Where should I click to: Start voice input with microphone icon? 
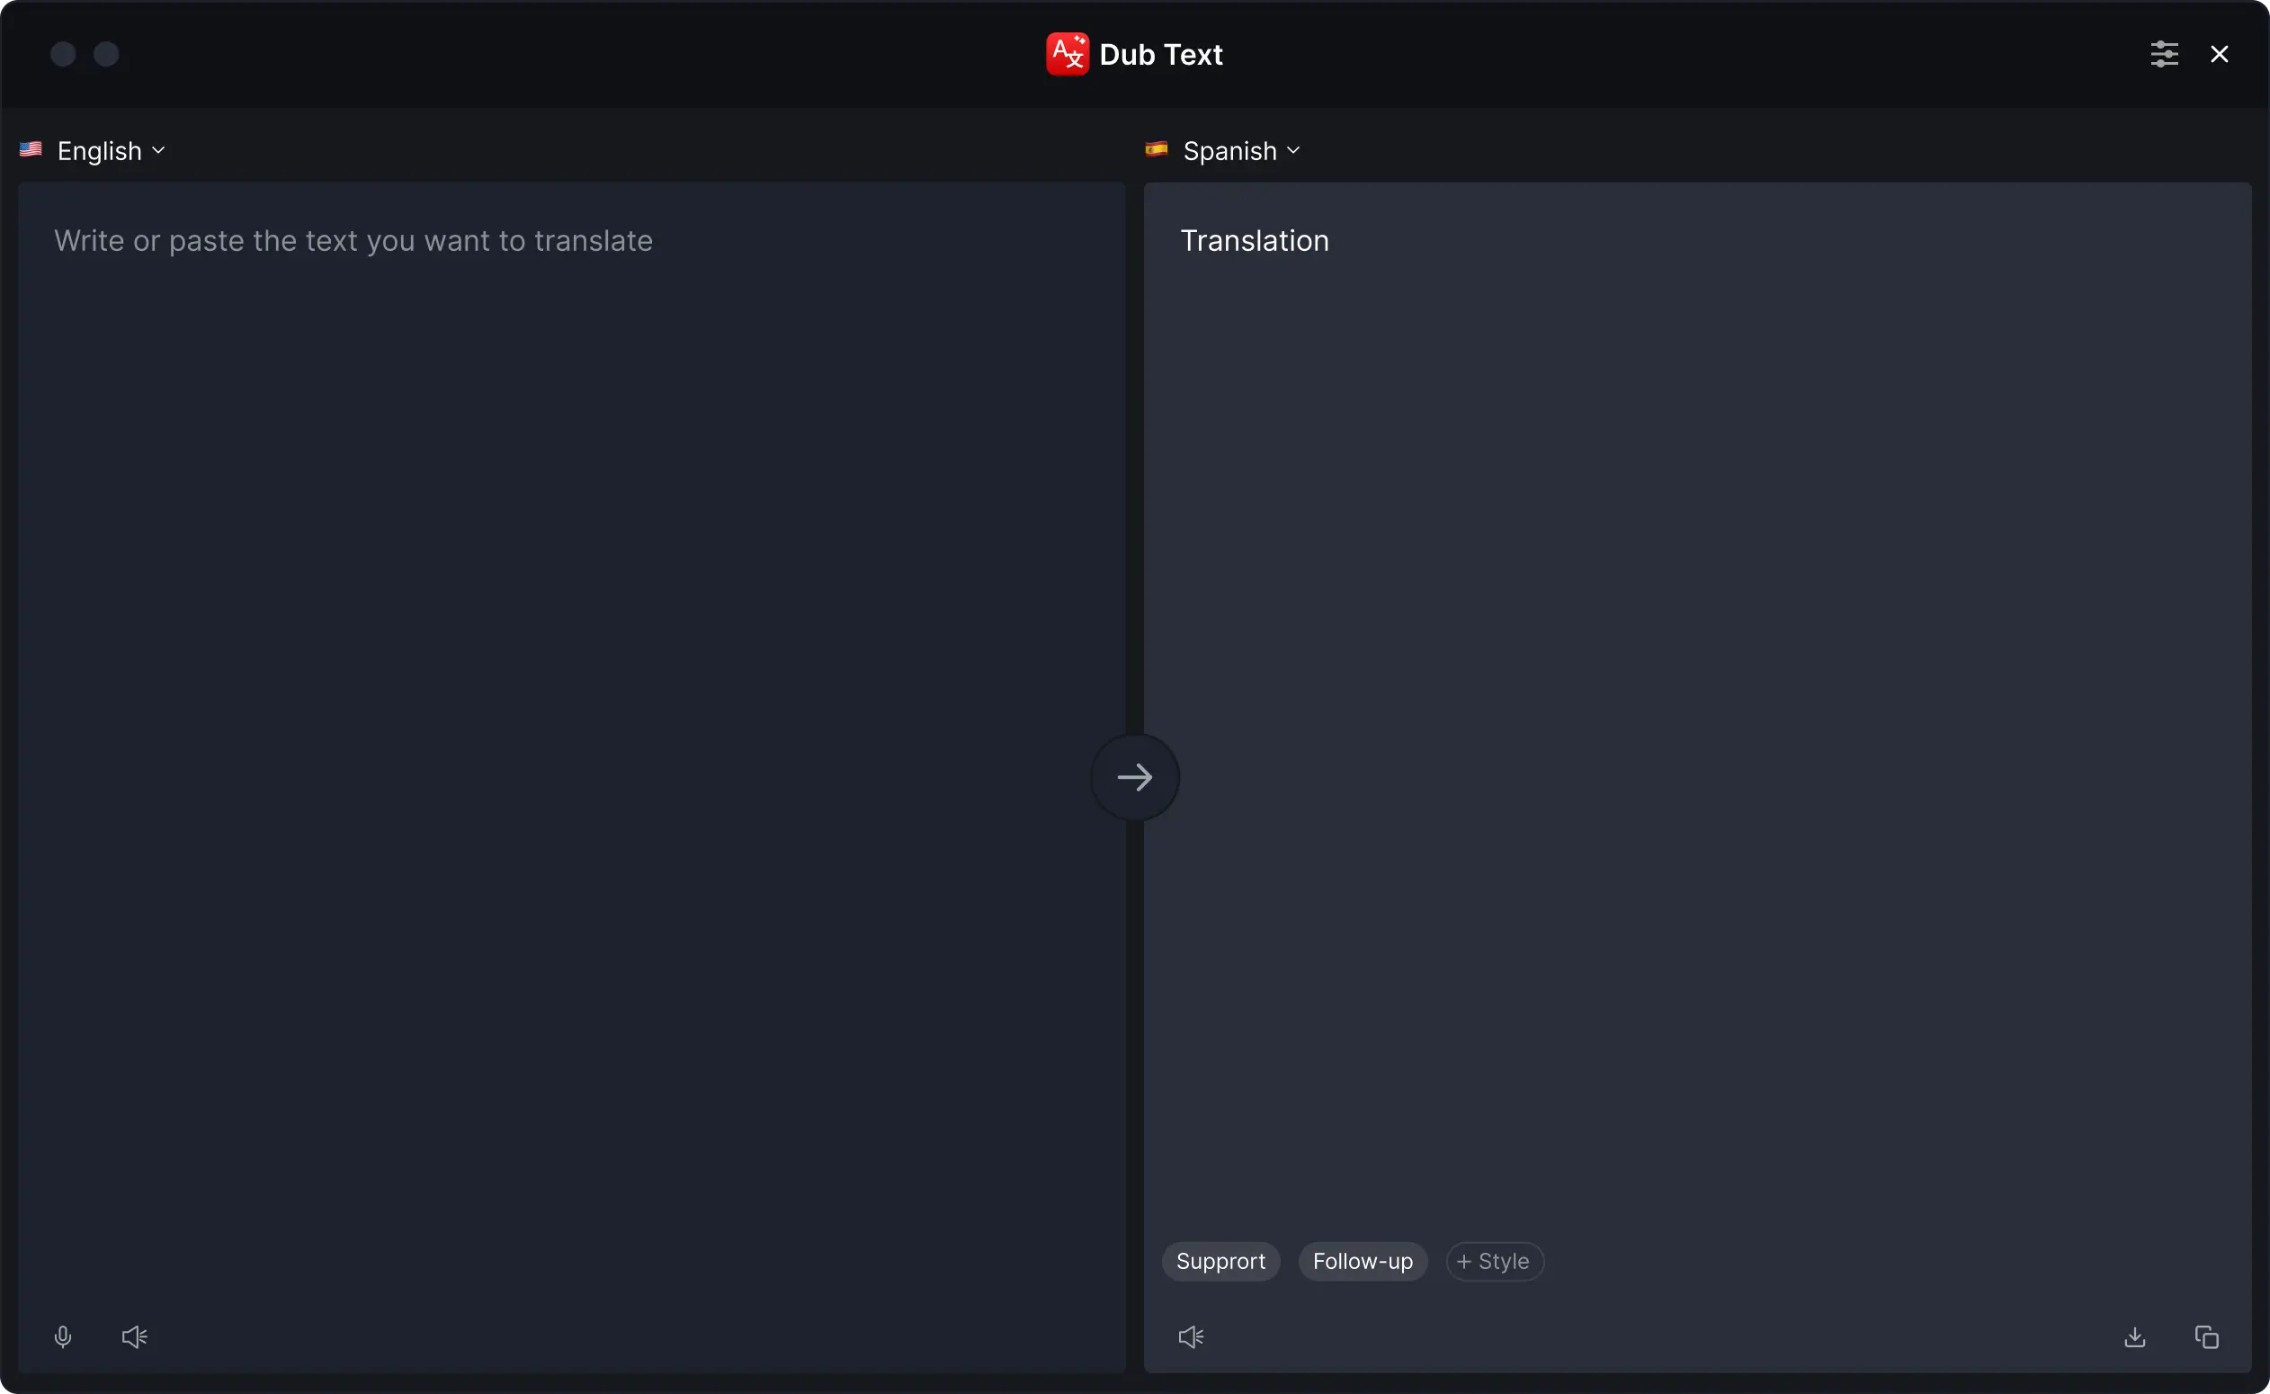coord(63,1336)
